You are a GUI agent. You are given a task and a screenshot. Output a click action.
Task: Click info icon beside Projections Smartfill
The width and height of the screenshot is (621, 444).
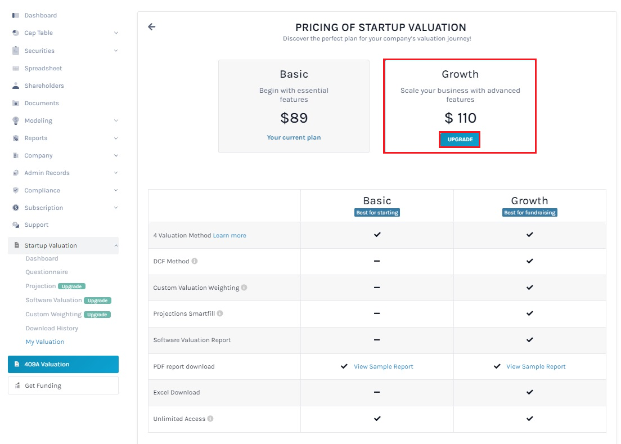pyautogui.click(x=220, y=313)
